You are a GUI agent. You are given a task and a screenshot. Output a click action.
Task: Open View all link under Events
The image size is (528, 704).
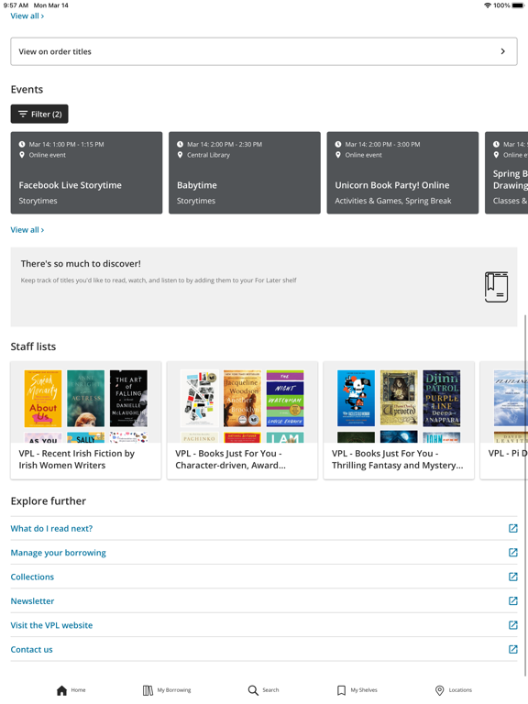[x=27, y=230]
